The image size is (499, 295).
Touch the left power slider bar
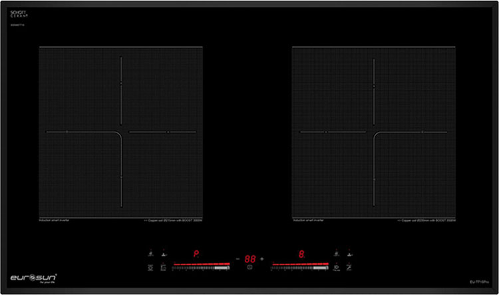click(x=201, y=266)
